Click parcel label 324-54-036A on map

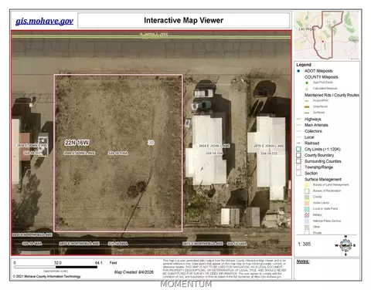tap(118, 153)
